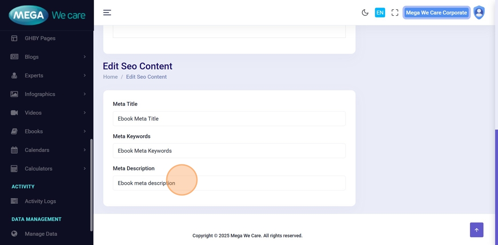This screenshot has width=498, height=245.
Task: Click the Manage Data globe icon
Action: [14, 234]
